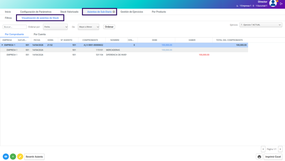
Task: Click the yellow pencil edit icon
Action: (x=20, y=157)
